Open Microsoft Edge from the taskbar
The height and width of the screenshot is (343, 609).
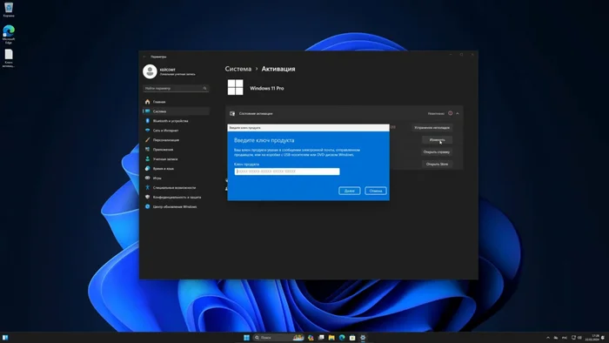point(342,338)
